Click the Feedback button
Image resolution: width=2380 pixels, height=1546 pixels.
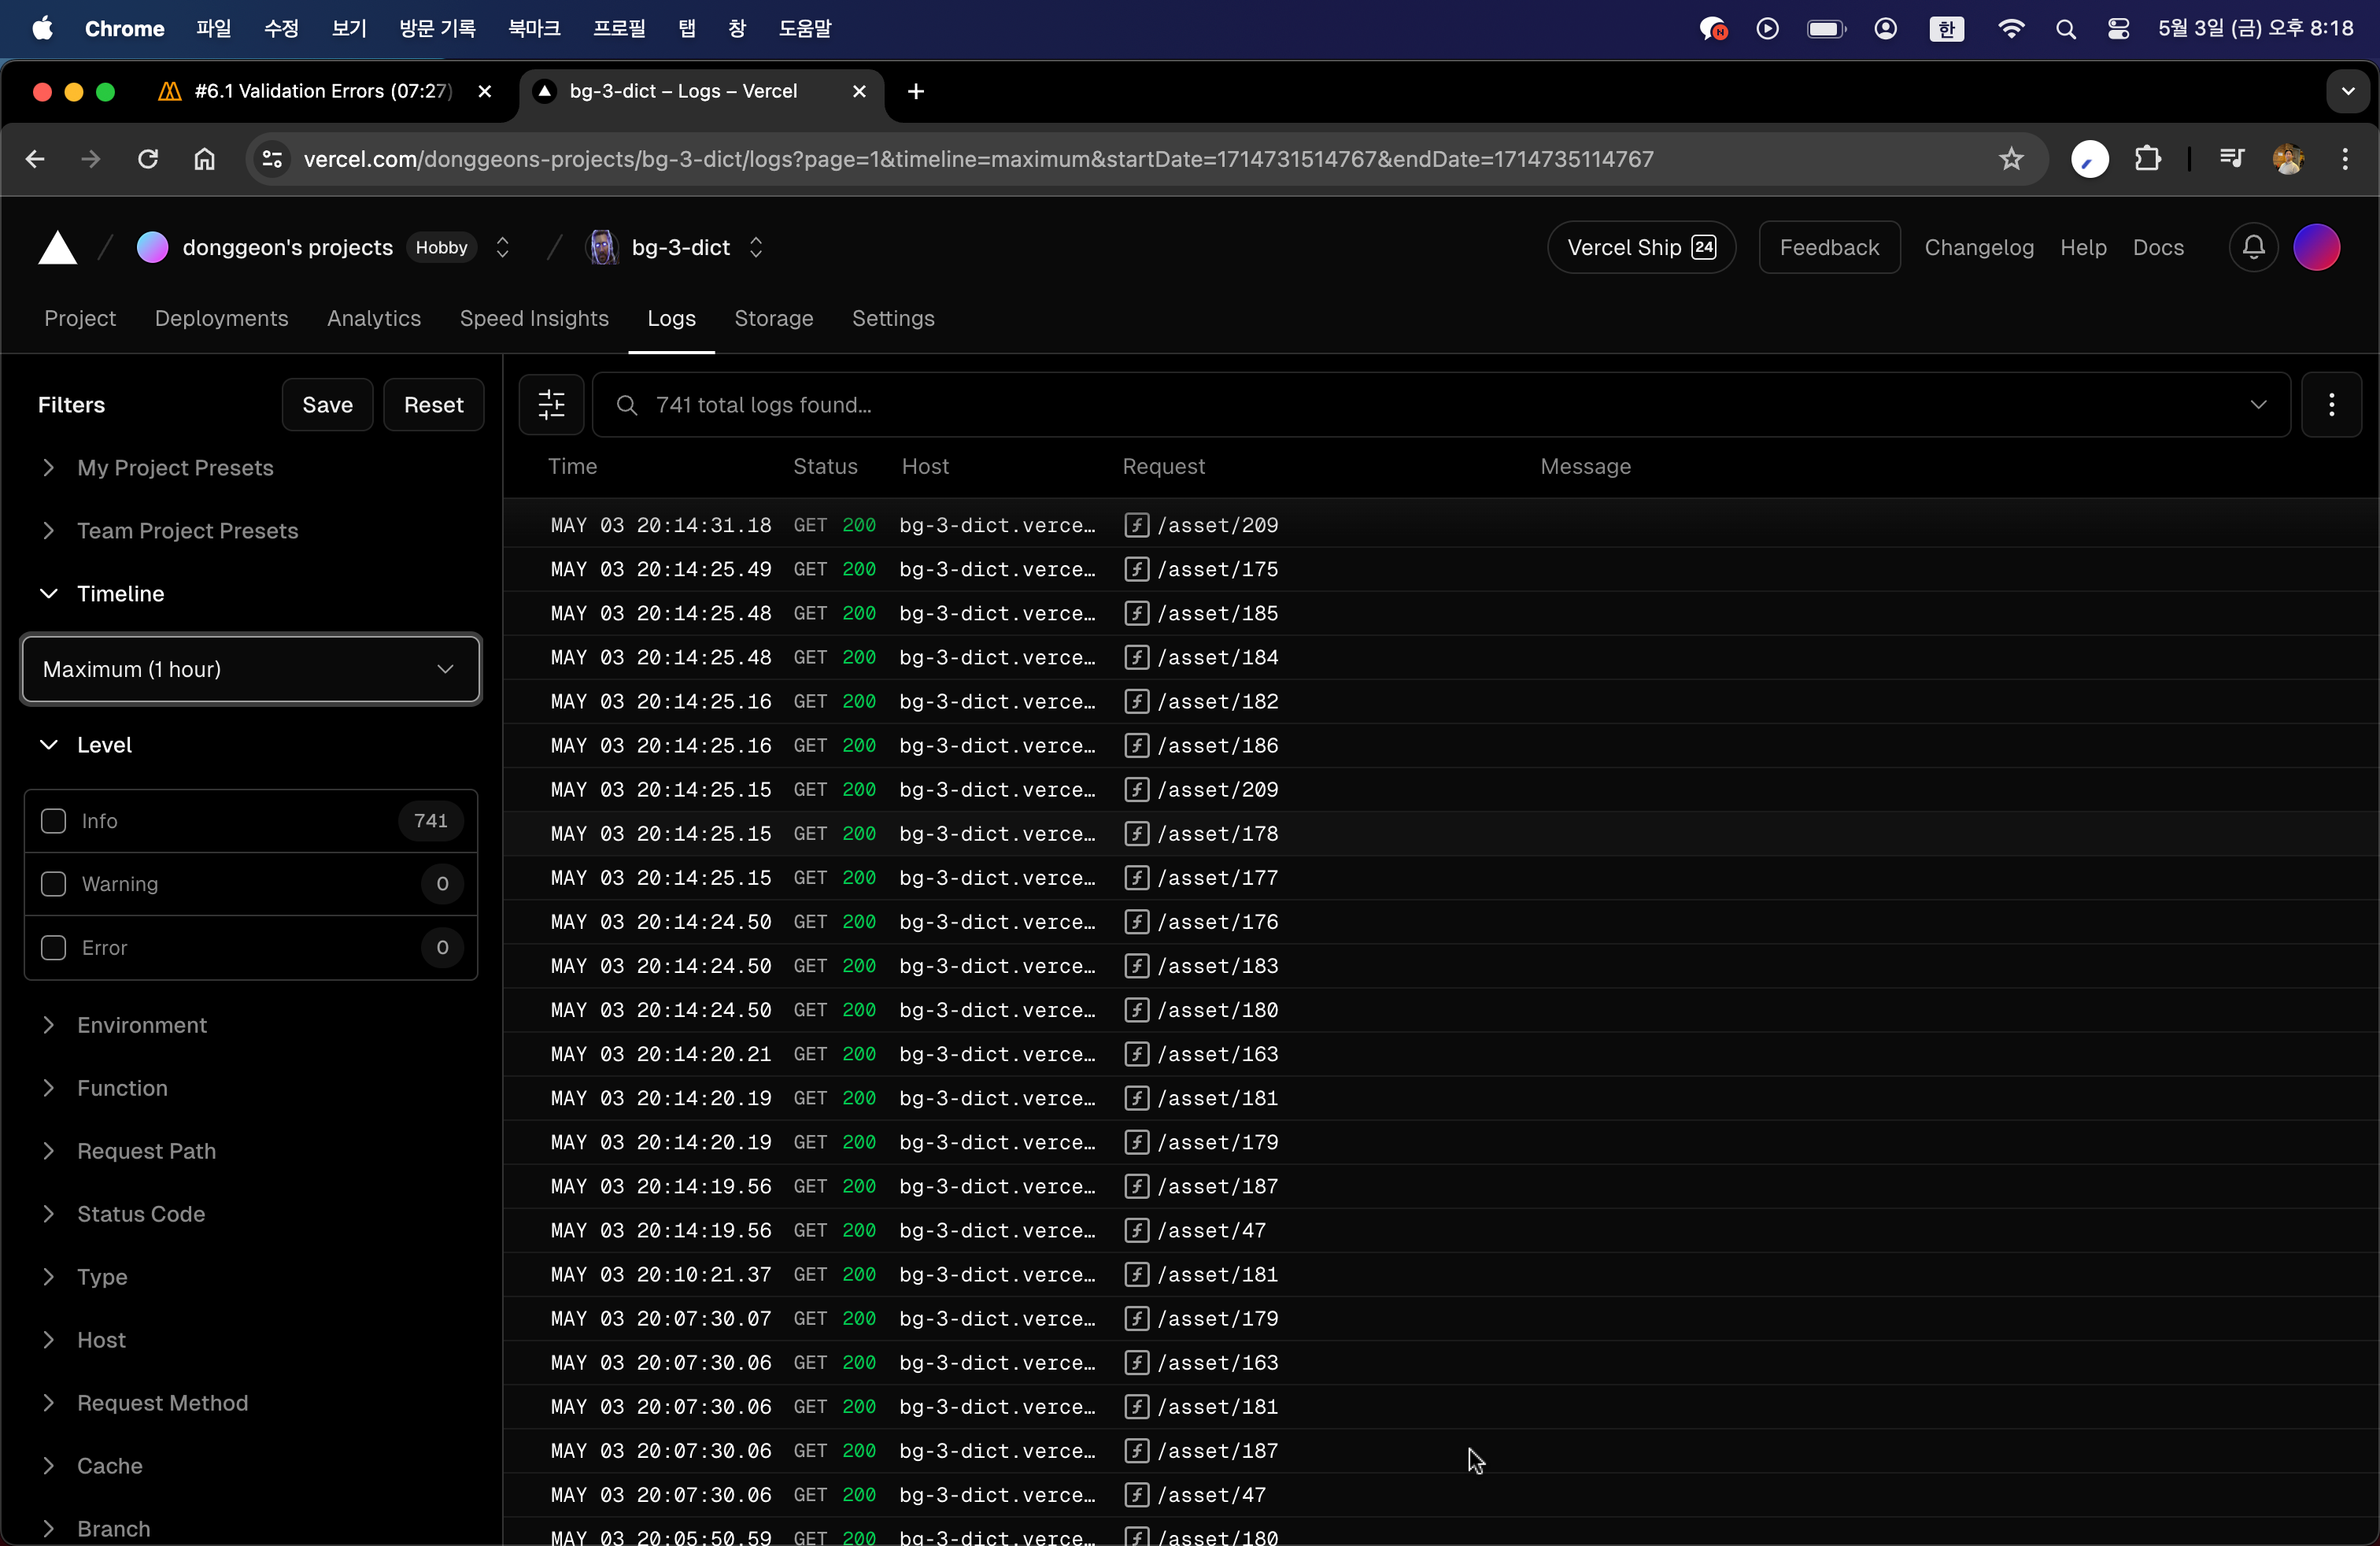coord(1828,248)
